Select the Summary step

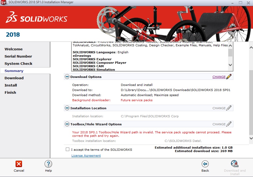pos(14,71)
